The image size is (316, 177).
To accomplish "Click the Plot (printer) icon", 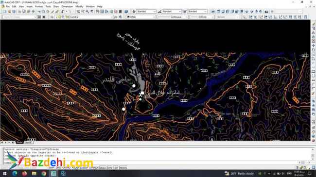I will (19, 12).
